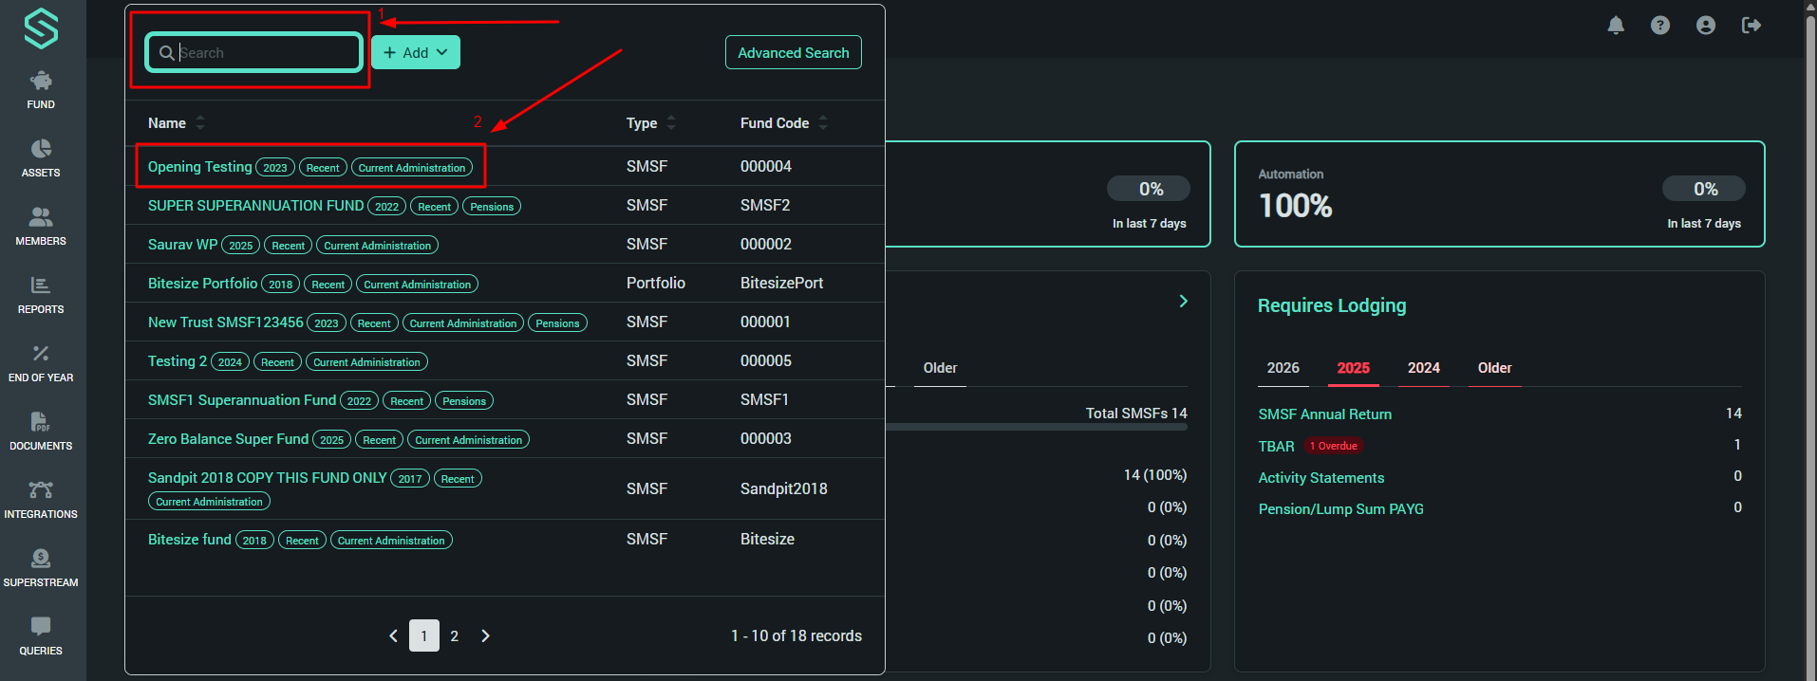This screenshot has height=681, width=1817.
Task: Switch to the 2024 lodging tab
Action: (x=1423, y=368)
